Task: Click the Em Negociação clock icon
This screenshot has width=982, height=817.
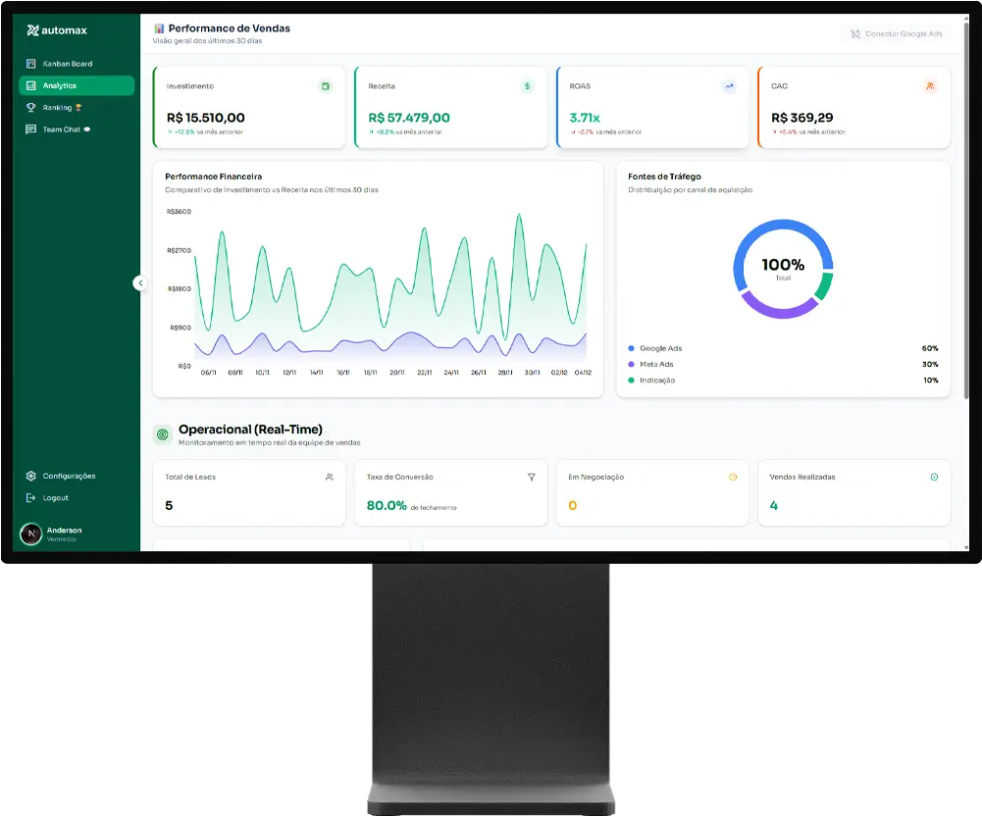Action: [x=732, y=477]
